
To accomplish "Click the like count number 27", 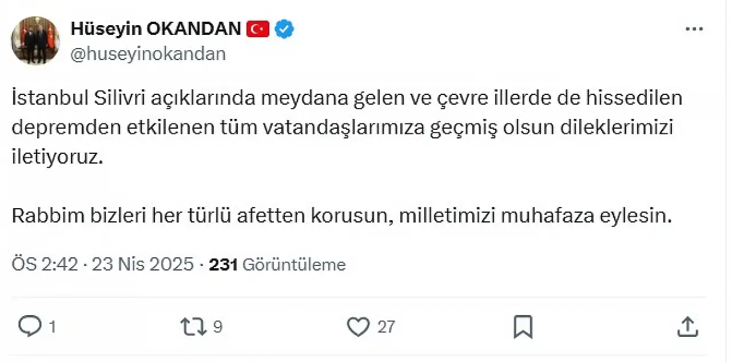I will [387, 327].
